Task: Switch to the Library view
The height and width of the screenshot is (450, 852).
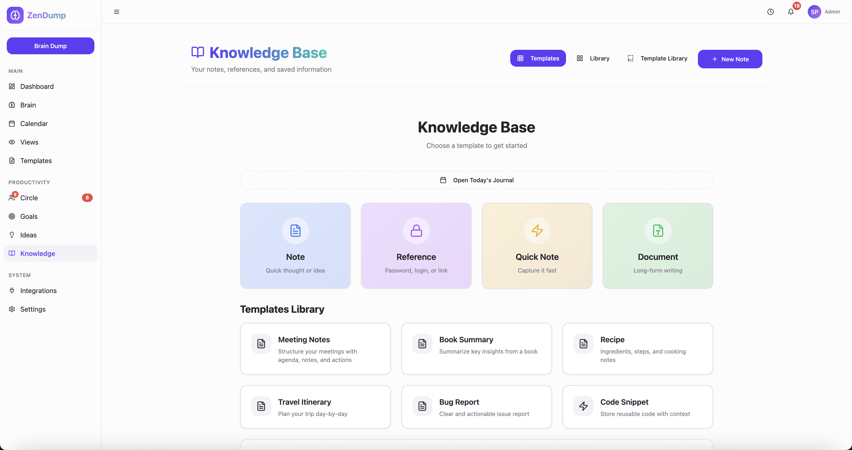Action: click(x=593, y=58)
